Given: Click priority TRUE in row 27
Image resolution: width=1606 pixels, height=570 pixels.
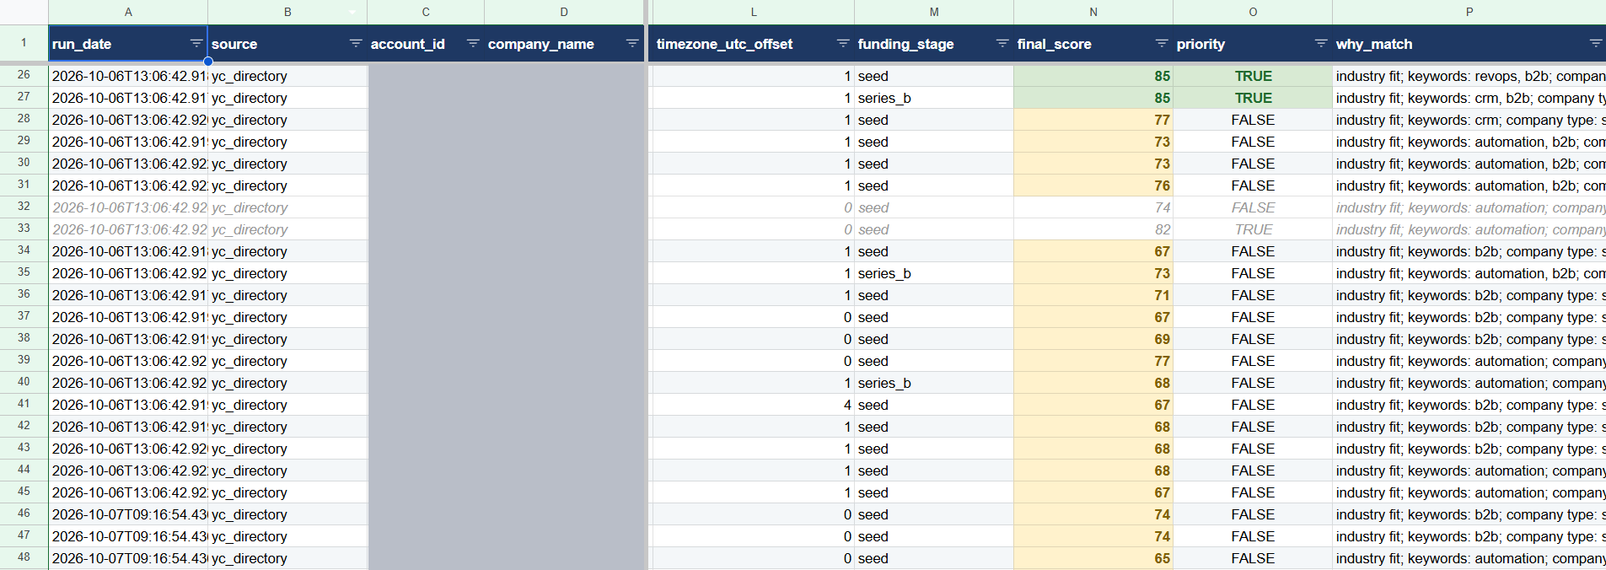Looking at the screenshot, I should [x=1253, y=98].
